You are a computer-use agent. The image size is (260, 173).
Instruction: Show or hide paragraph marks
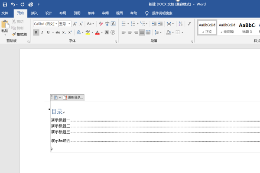(189, 24)
